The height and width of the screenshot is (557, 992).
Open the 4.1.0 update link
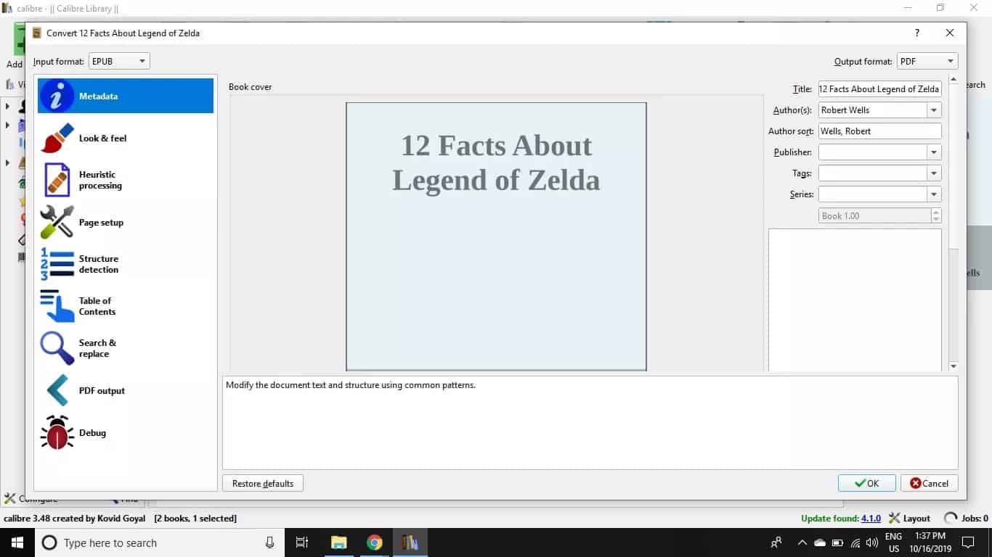click(x=871, y=519)
